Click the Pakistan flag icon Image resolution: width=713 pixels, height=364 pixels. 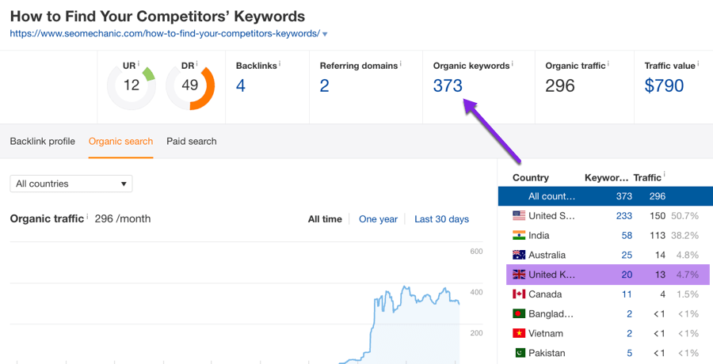(519, 353)
